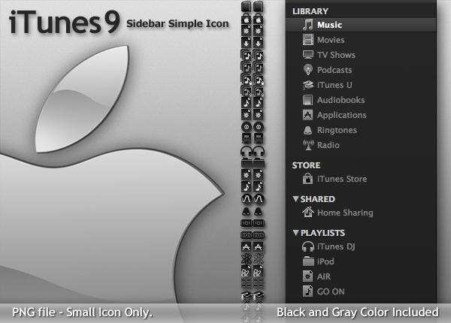Open Movies via its film strip icon

[x=308, y=40]
